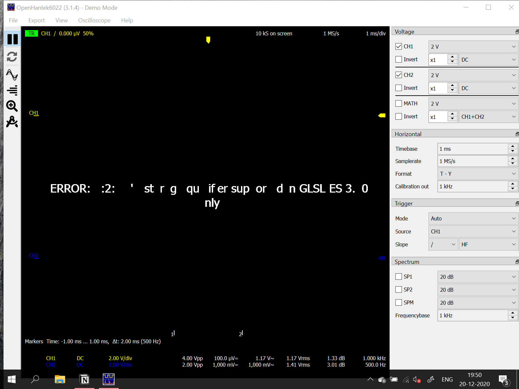Enable the SP1 spectrum trace
519x389 pixels.
click(399, 276)
